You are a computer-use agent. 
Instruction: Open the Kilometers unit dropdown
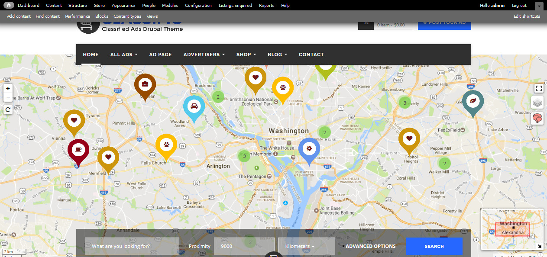(306, 246)
